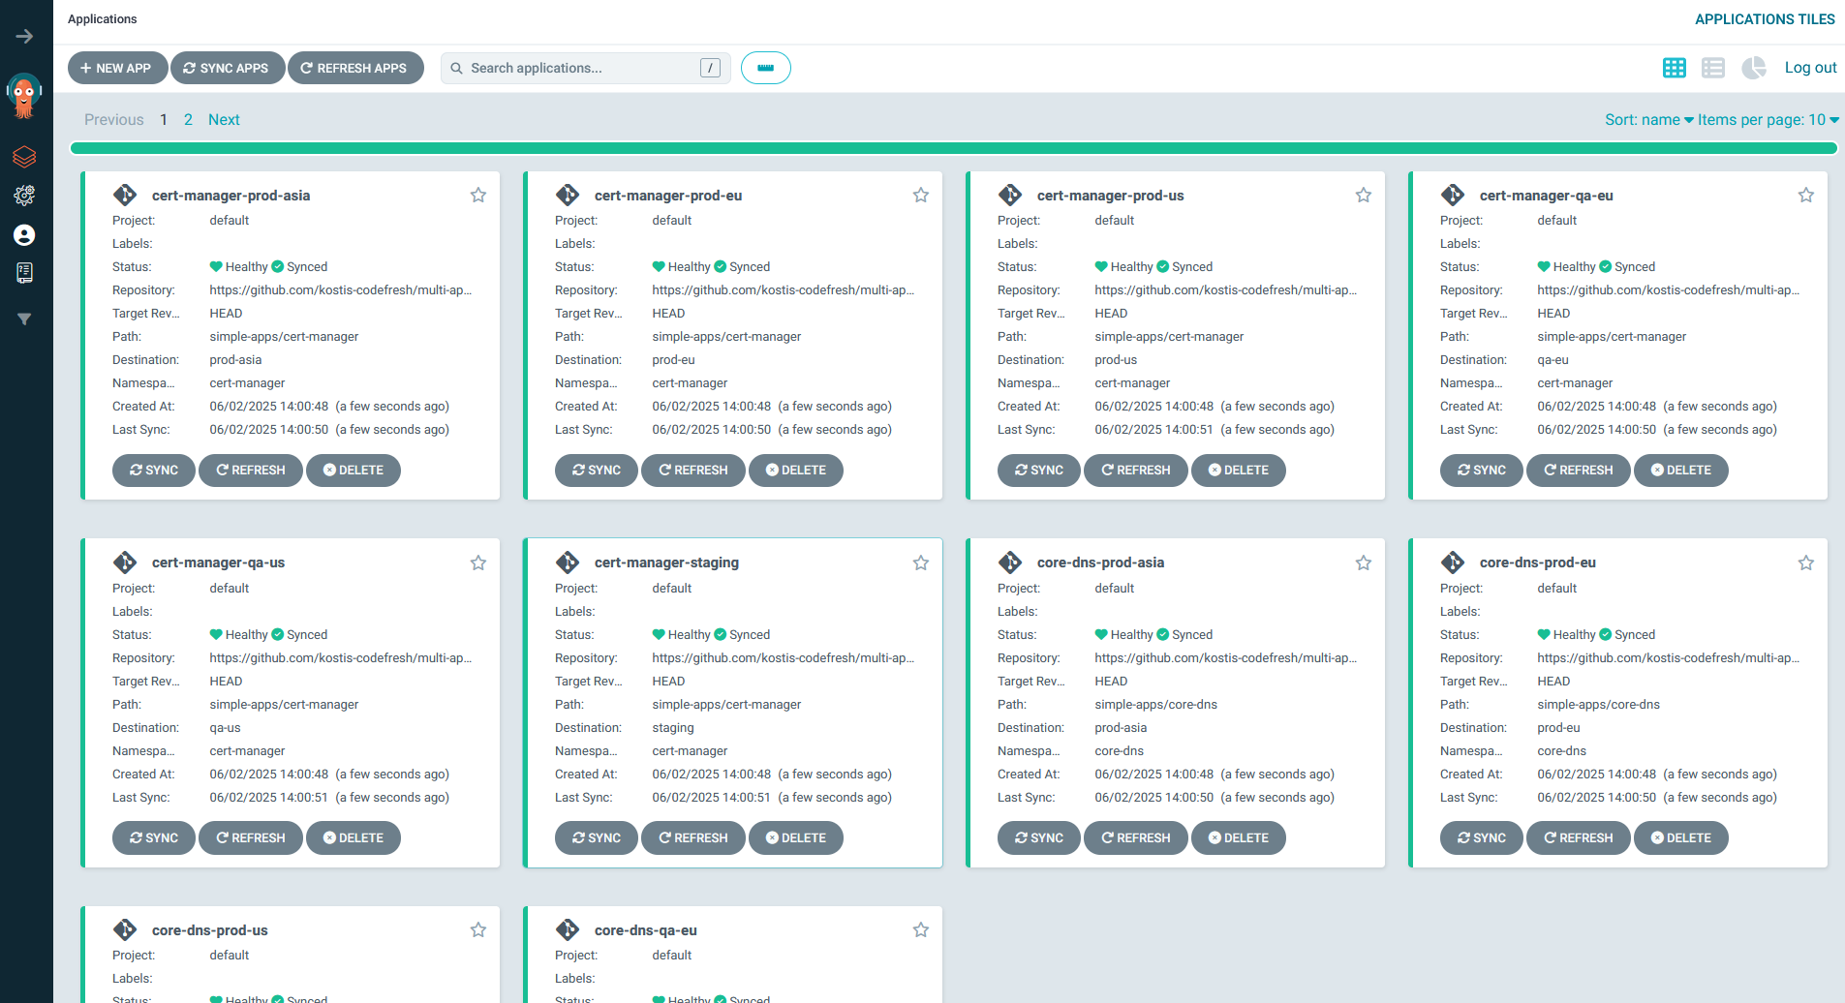Switch to list view using the list icon
Screen dimensions: 1845x1003
click(x=1713, y=68)
